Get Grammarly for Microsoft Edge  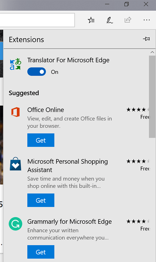click(41, 252)
